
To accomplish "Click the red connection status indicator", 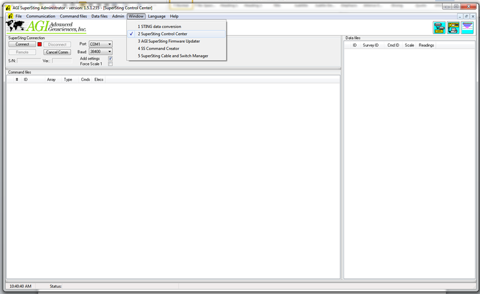I will click(40, 44).
